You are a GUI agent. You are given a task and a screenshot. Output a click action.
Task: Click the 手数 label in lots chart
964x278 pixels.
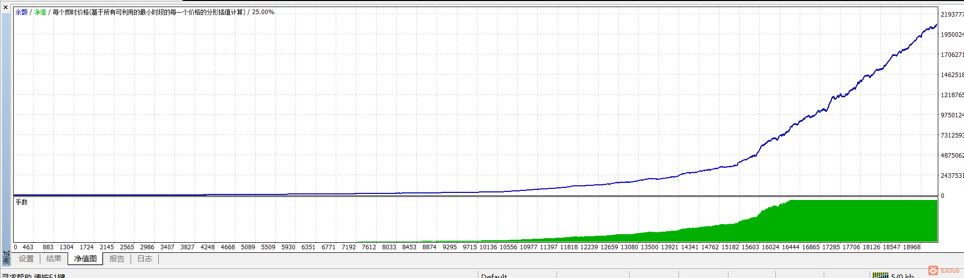(x=21, y=202)
